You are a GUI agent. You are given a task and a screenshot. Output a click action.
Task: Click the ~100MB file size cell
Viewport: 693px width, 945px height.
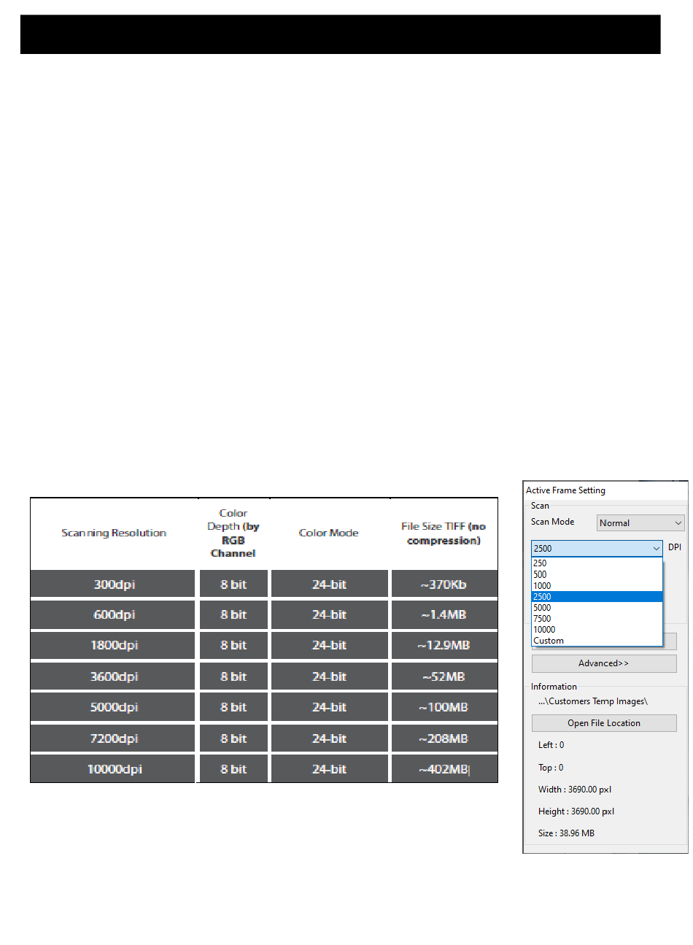(444, 707)
